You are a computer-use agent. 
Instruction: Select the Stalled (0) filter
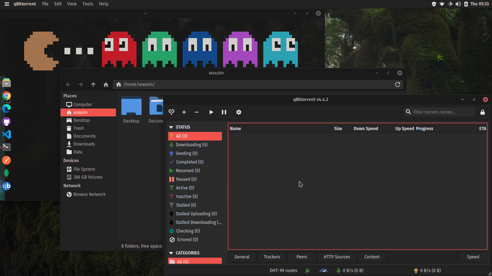point(195,205)
